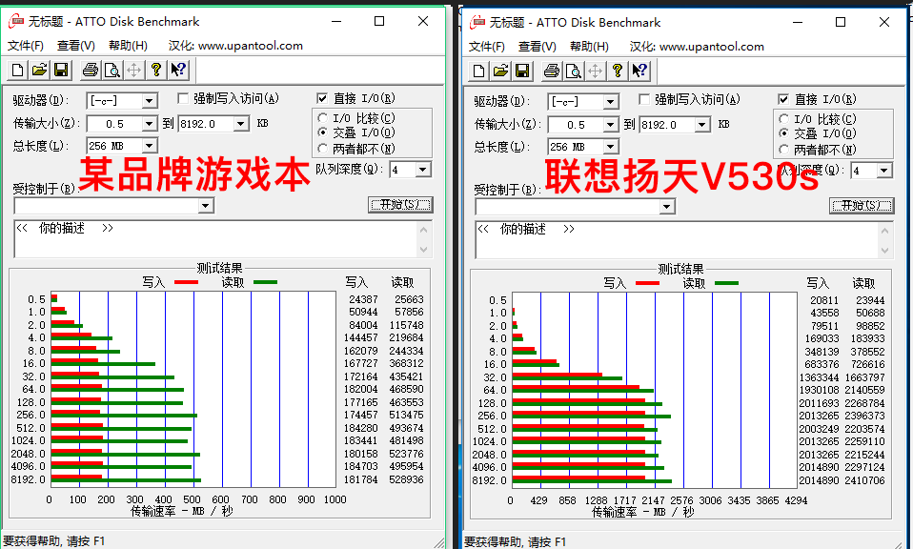Enable 强制写入访问 checkbox in right window
Screen dimensions: 913x549
[x=644, y=99]
